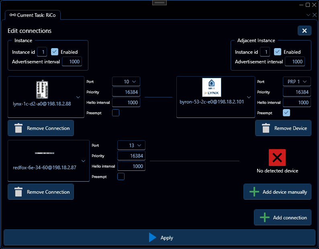The image size is (319, 249).
Task: Click the blue play arrow on Apply
Action: pos(152,237)
